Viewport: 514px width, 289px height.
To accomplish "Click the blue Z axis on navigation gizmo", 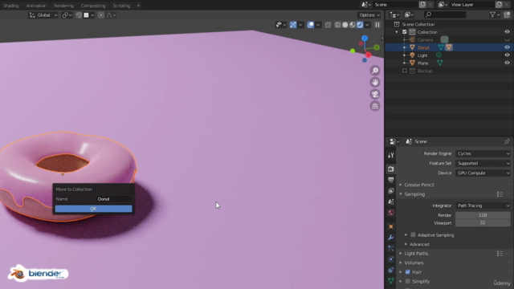I will pos(365,39).
